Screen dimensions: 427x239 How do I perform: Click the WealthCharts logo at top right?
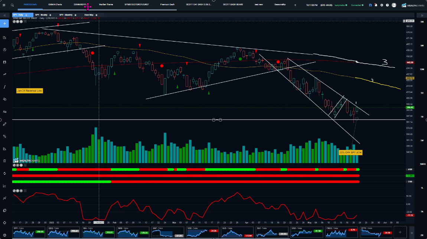[413, 5]
